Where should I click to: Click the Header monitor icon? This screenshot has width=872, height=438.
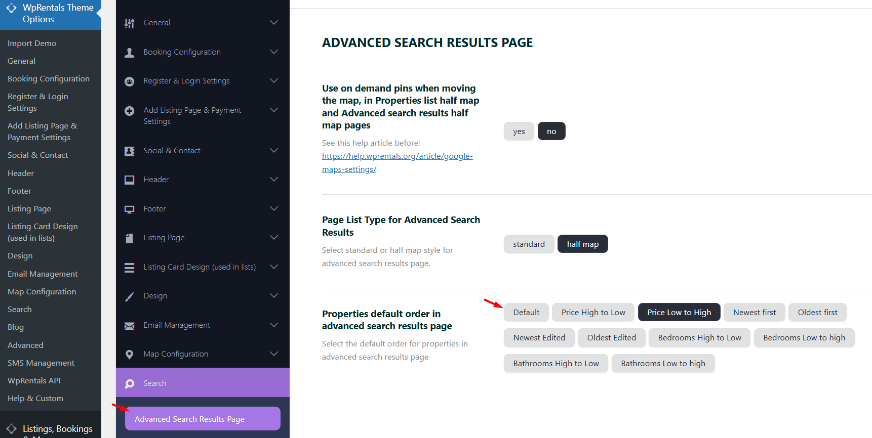[130, 180]
